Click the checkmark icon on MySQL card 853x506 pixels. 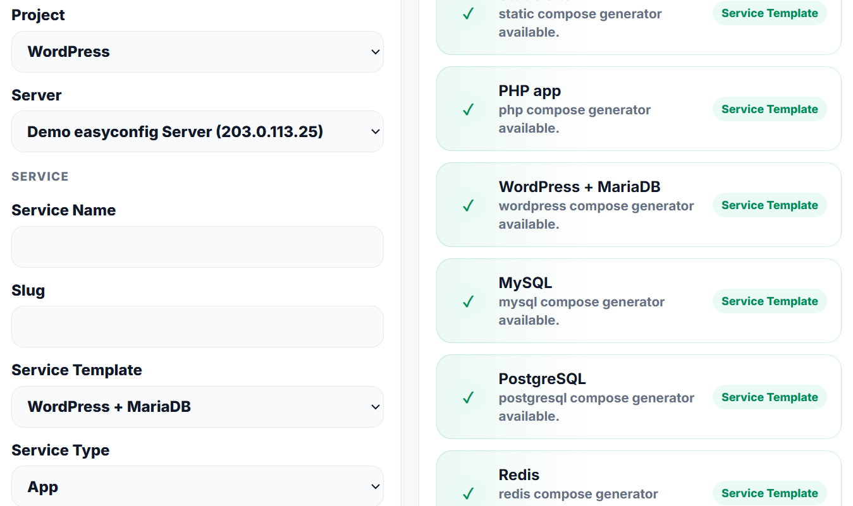[x=469, y=301]
